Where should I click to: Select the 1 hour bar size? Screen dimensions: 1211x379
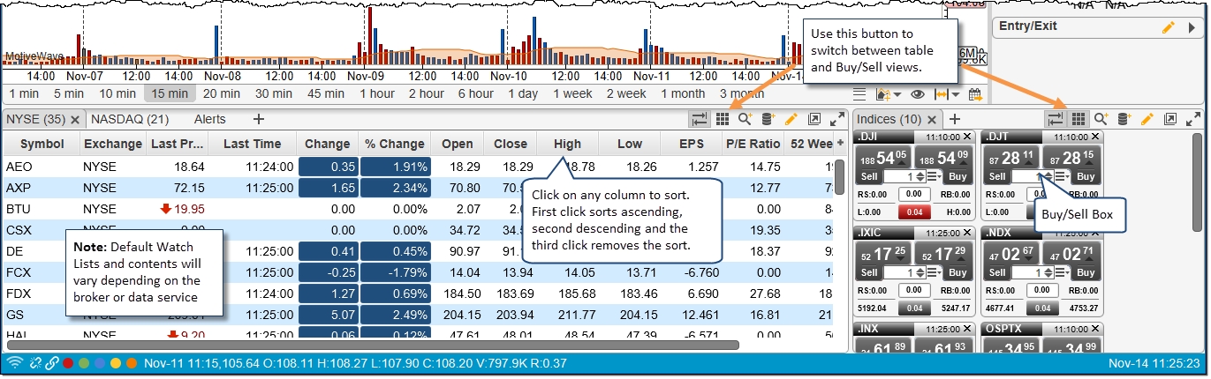[377, 93]
